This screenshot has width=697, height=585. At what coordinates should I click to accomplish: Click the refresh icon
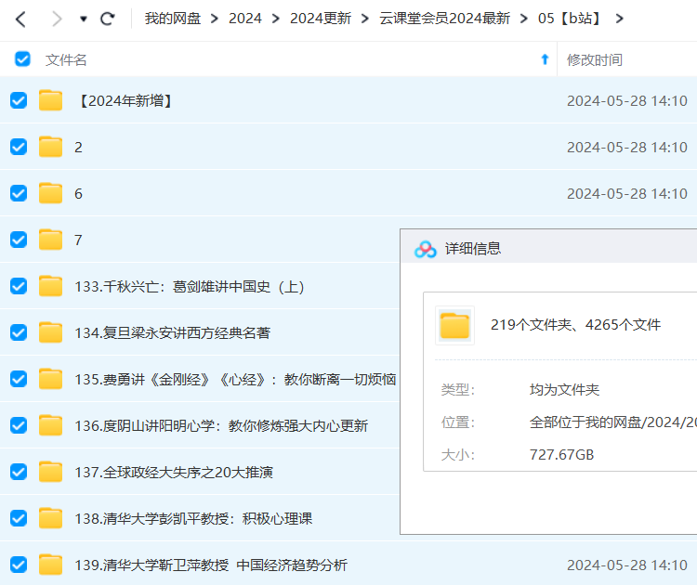click(108, 19)
